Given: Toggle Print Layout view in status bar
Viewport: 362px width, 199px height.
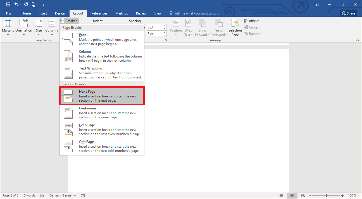Looking at the screenshot, I should 292,195.
